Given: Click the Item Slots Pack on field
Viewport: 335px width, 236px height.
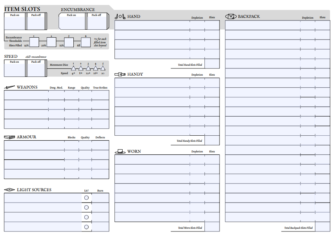Looking at the screenshot, I should (14, 23).
